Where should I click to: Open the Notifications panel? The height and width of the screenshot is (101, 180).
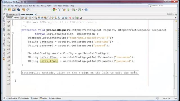coord(11,98)
